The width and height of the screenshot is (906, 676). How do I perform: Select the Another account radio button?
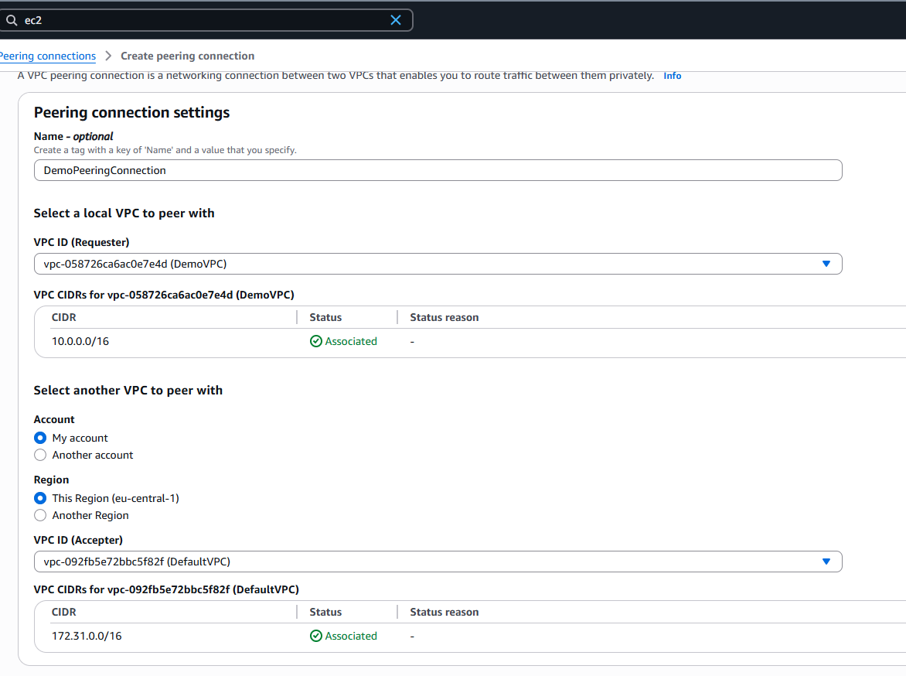40,455
